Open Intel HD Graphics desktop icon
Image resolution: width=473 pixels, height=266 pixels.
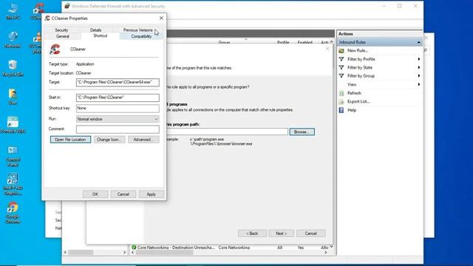13,184
